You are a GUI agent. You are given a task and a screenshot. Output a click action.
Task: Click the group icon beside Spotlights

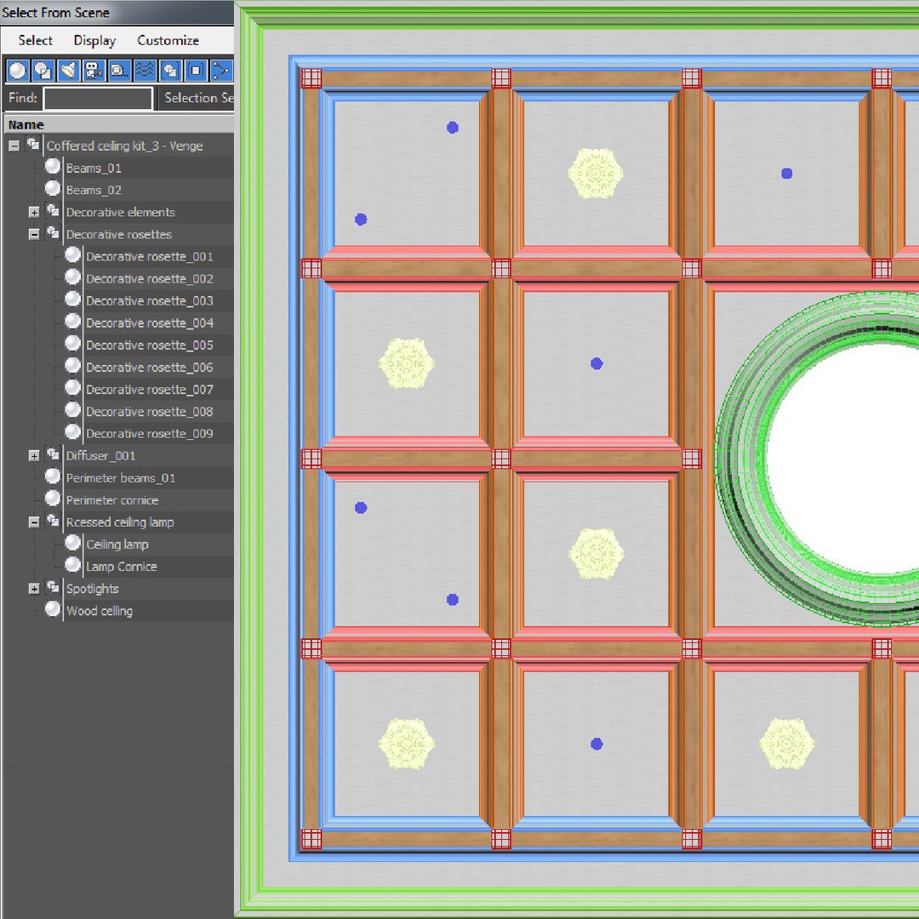pos(53,587)
